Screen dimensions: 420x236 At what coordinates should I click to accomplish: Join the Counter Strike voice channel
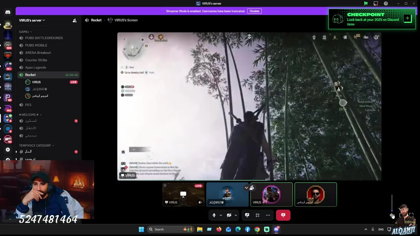click(x=48, y=60)
